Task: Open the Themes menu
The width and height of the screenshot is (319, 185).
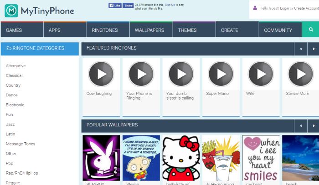Action: point(194,30)
